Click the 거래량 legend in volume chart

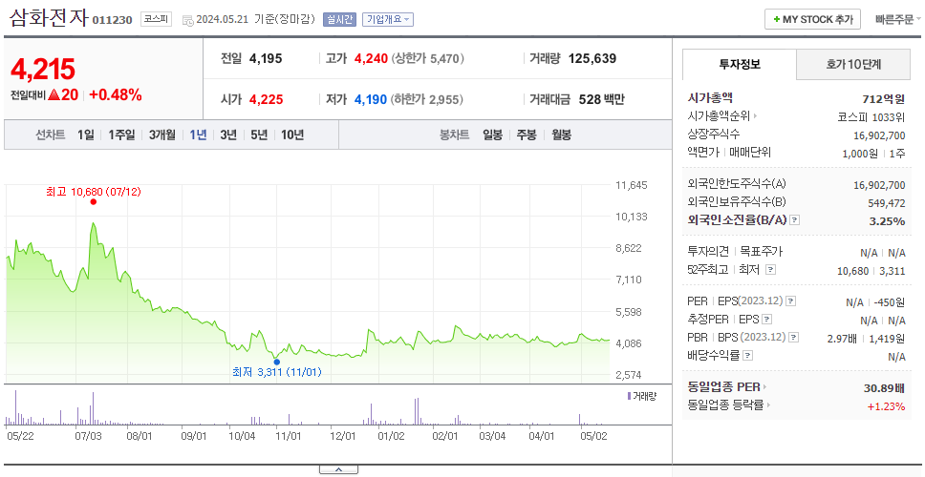tap(641, 396)
